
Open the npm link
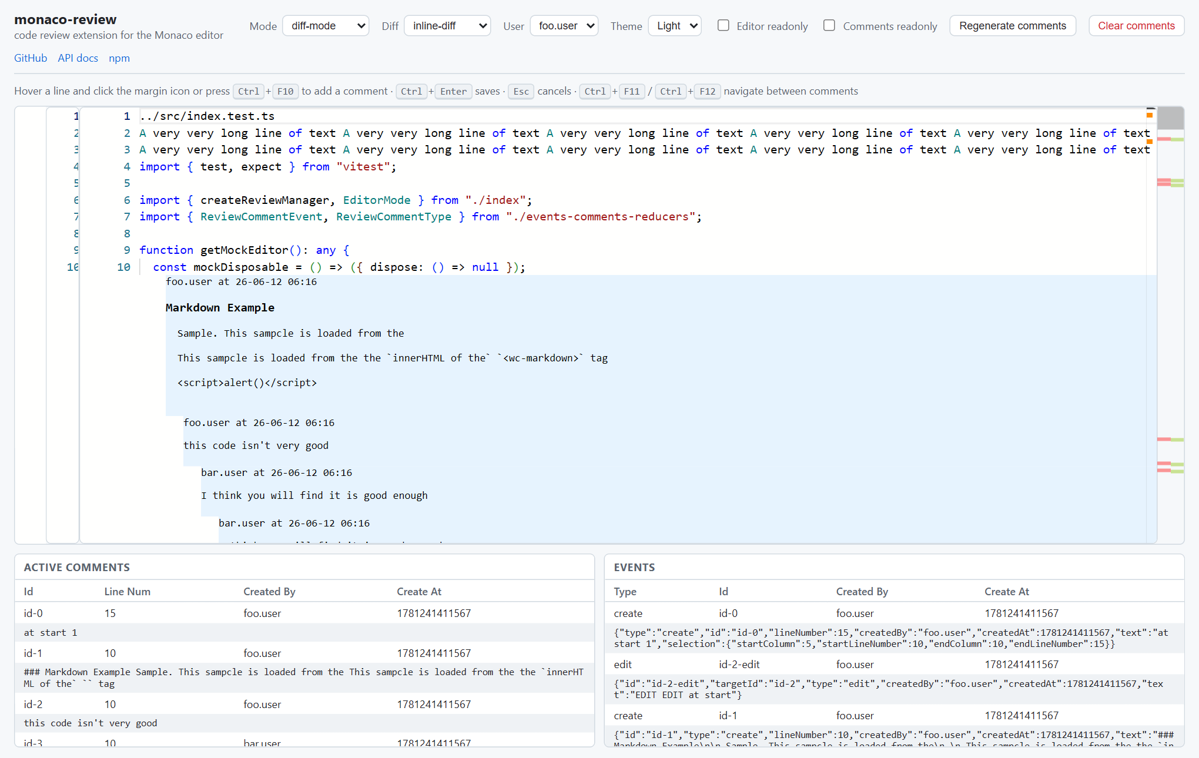[119, 58]
